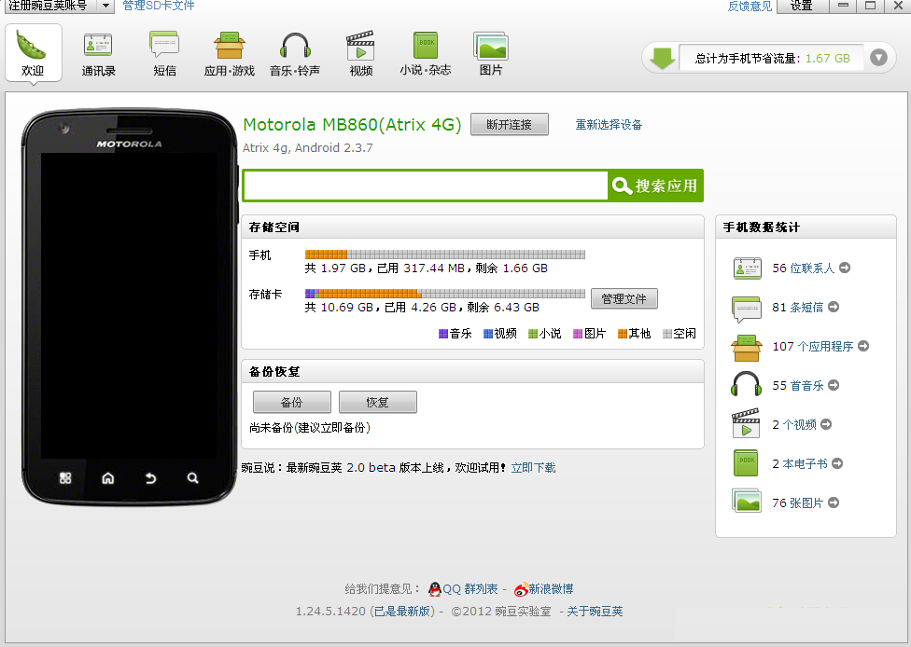911x647 pixels.
Task: Open the 应用·游戏 apps and games section
Action: click(x=230, y=54)
